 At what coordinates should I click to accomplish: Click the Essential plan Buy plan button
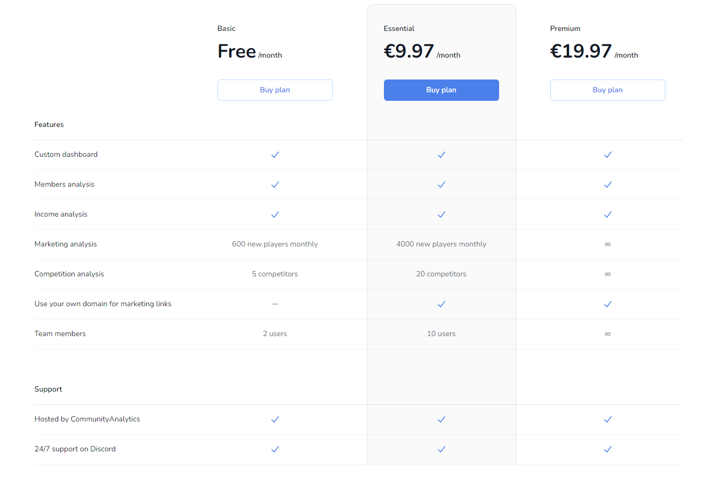[x=441, y=90]
